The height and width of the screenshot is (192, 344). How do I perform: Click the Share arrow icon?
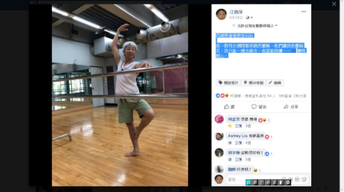[x=286, y=107]
